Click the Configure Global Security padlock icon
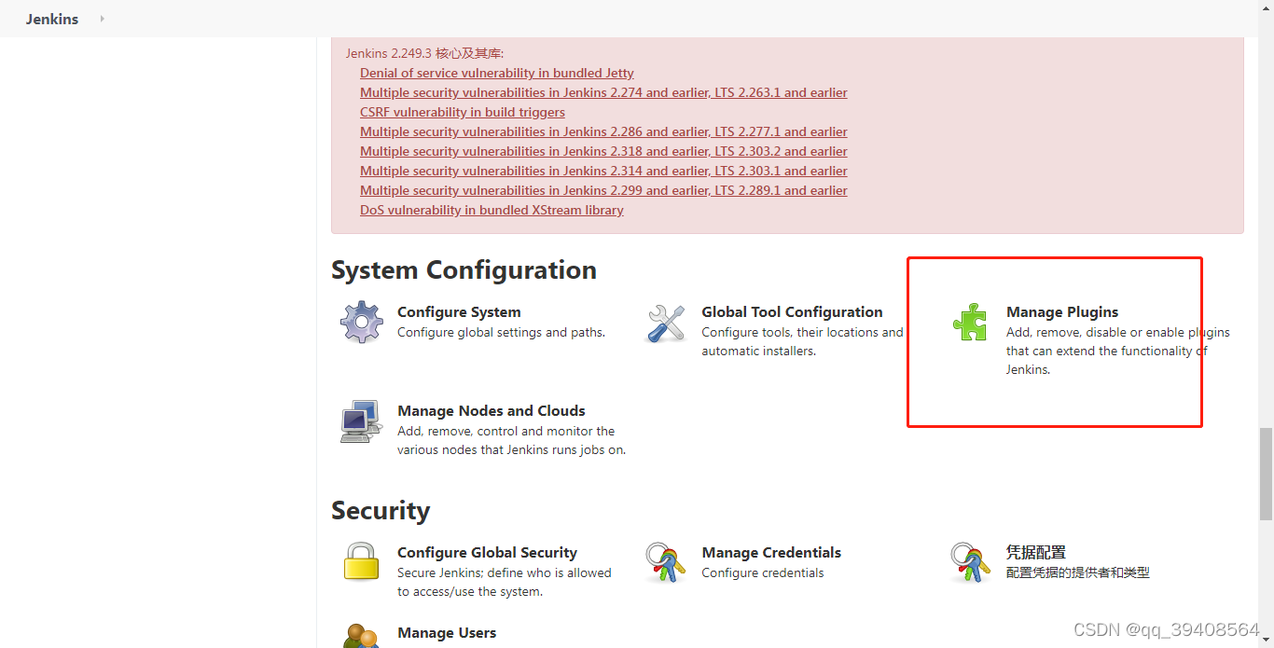The image size is (1274, 648). pos(361,562)
